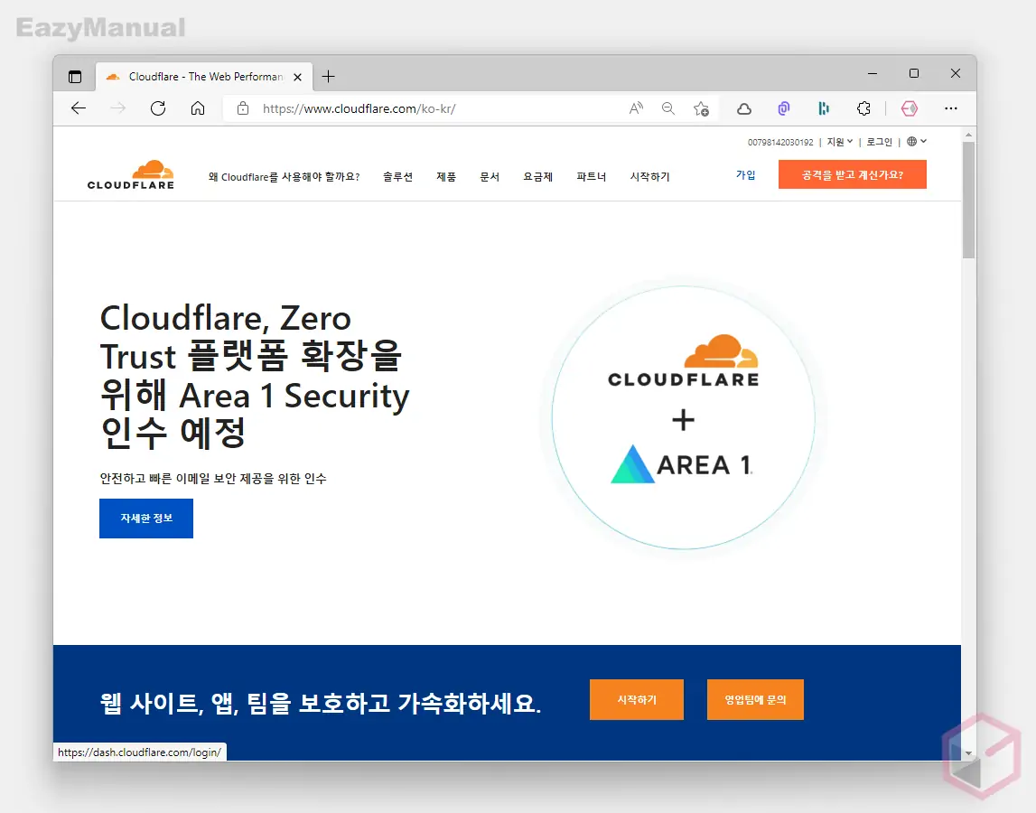Click the Cloudflare logo in header
This screenshot has height=813, width=1036.
[131, 174]
